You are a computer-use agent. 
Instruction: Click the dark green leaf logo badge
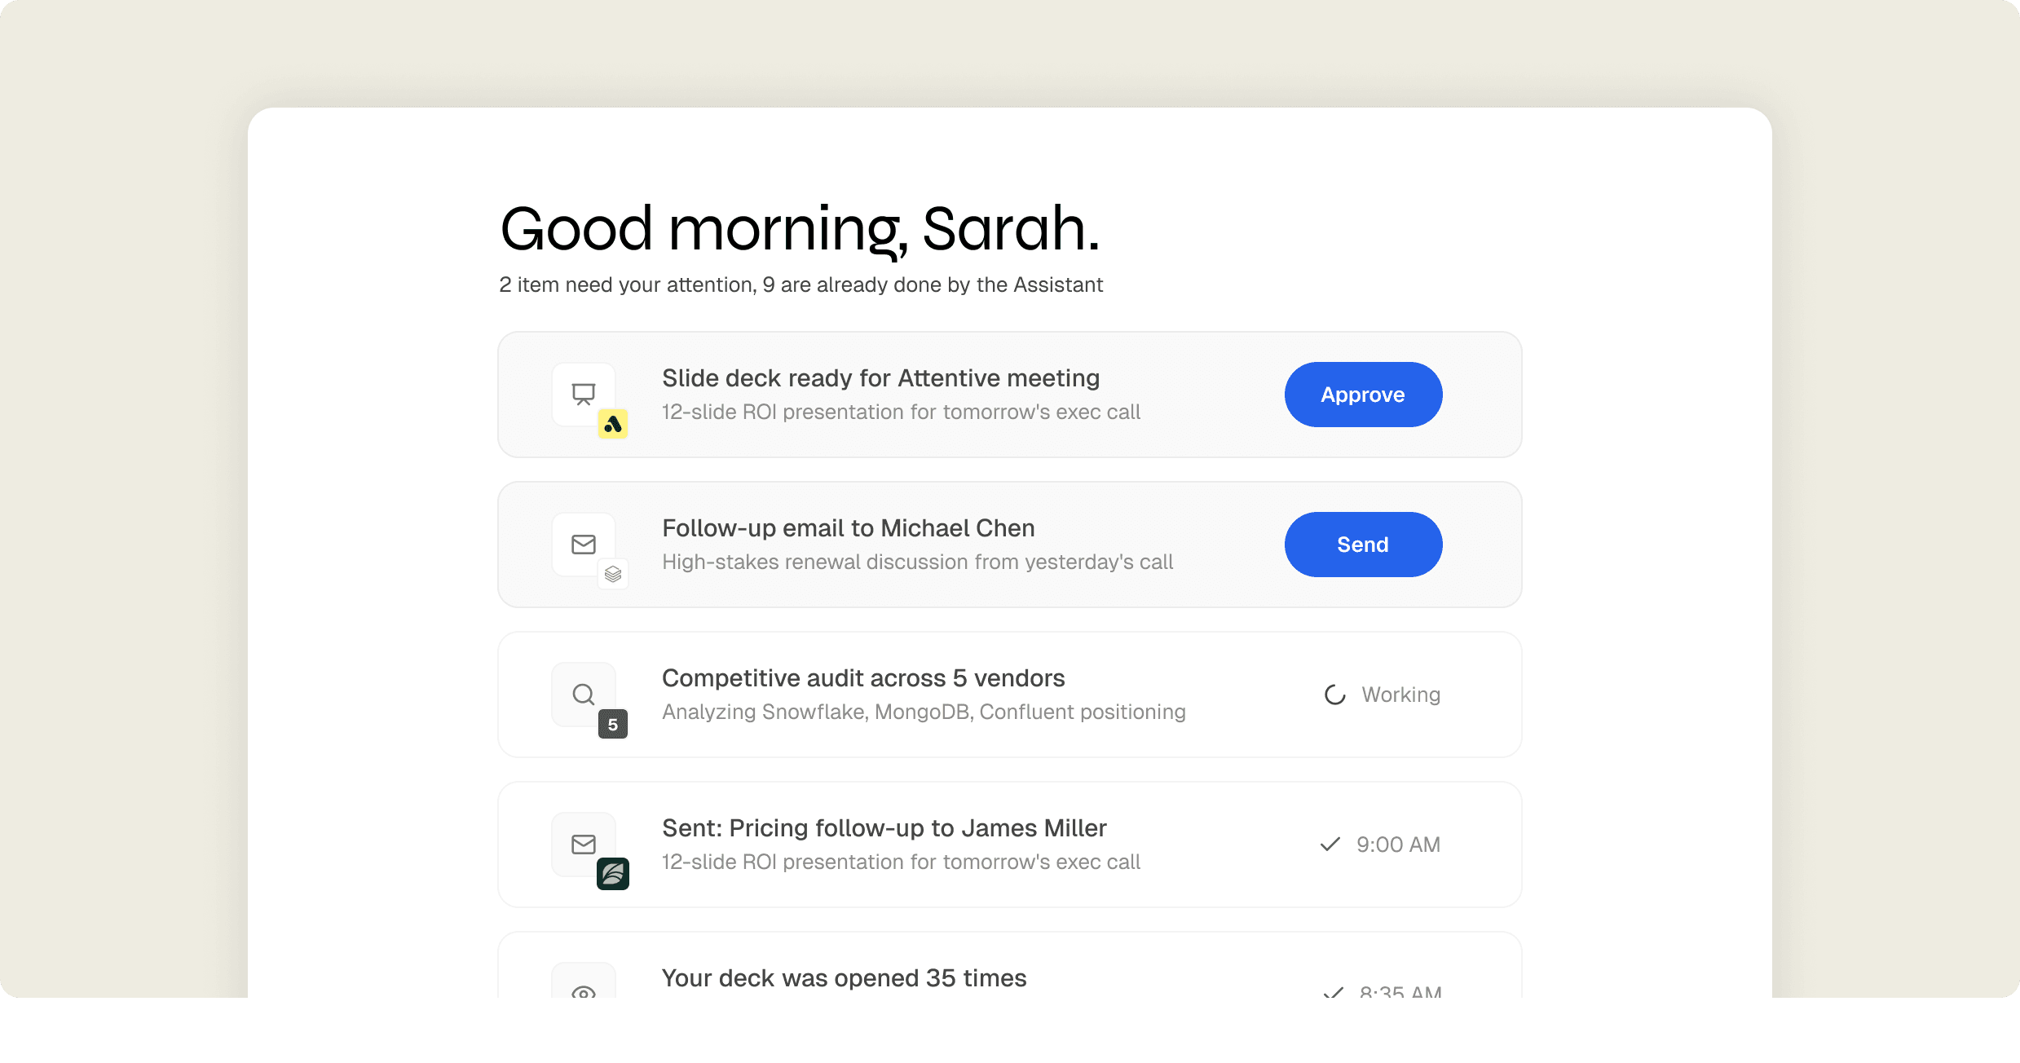point(613,874)
